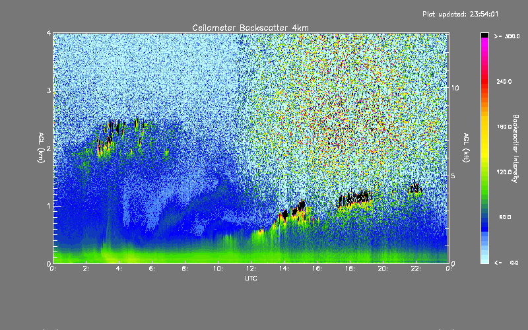Click the "20:" UTC hour tick label

pyautogui.click(x=383, y=269)
